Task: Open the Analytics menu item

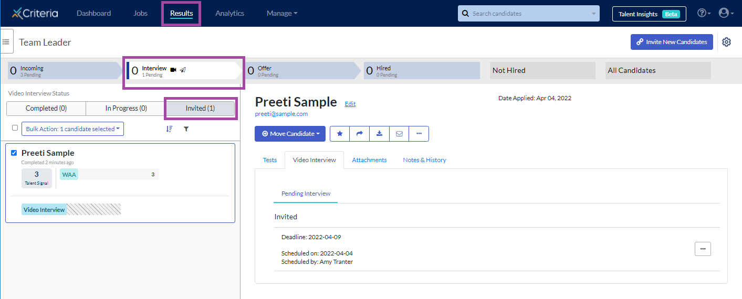Action: click(229, 13)
